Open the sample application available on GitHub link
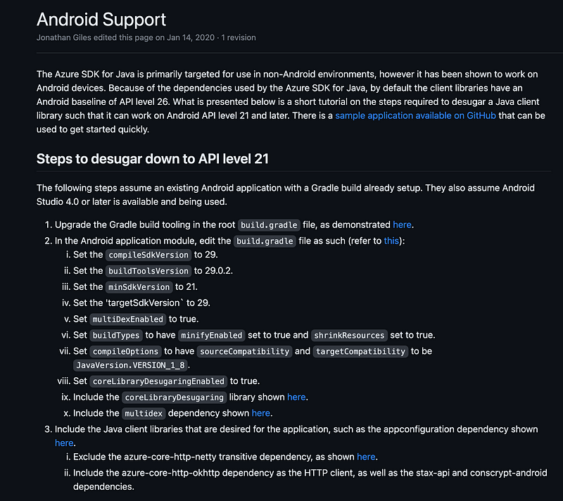 415,115
